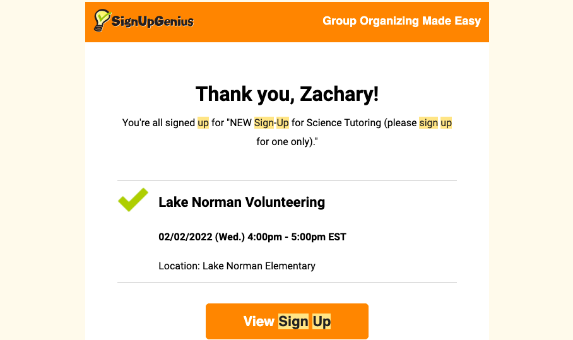Open the View Sign Up button

(x=286, y=322)
